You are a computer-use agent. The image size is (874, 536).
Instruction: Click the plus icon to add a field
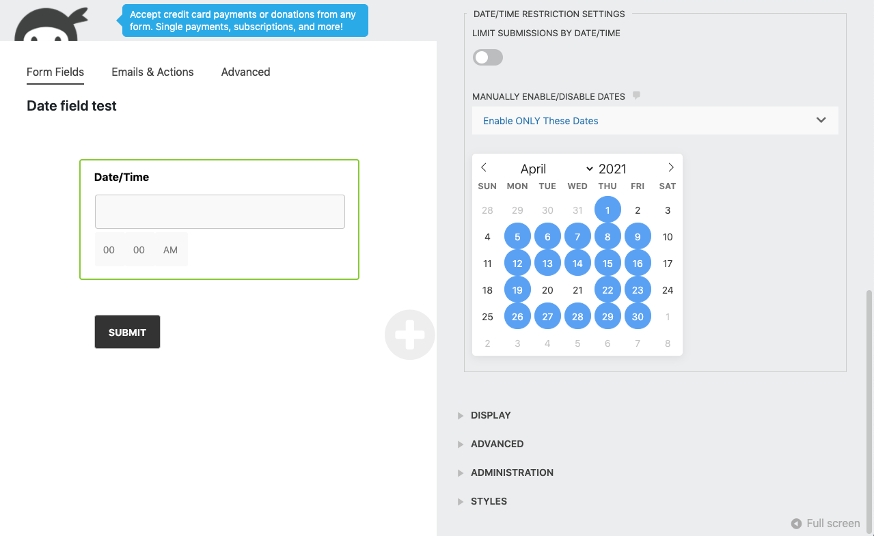[409, 335]
